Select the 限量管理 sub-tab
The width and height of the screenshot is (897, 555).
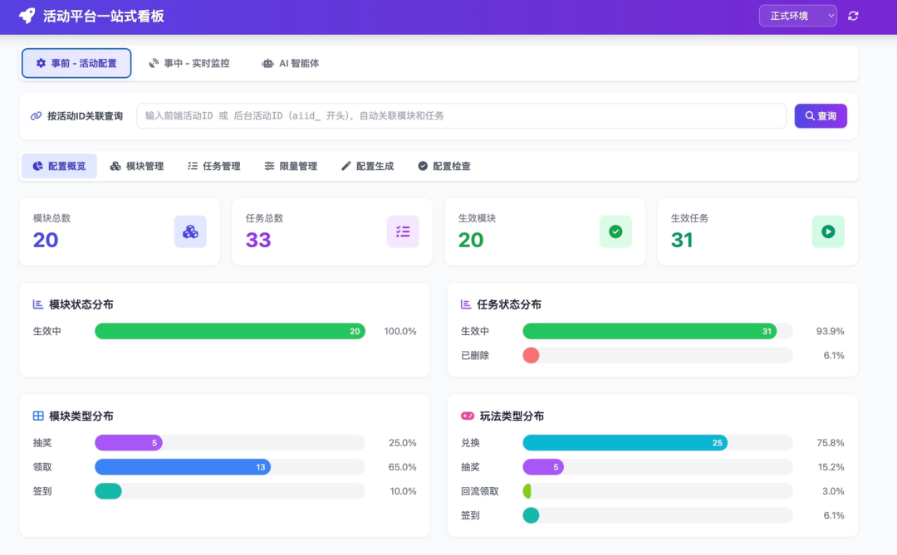tap(291, 166)
